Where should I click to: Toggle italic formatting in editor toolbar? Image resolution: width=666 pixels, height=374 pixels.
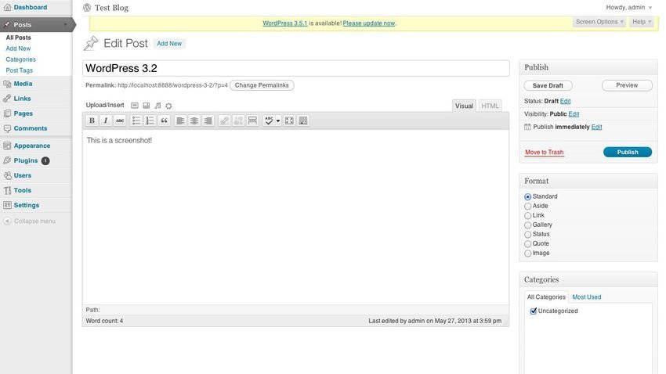point(106,120)
